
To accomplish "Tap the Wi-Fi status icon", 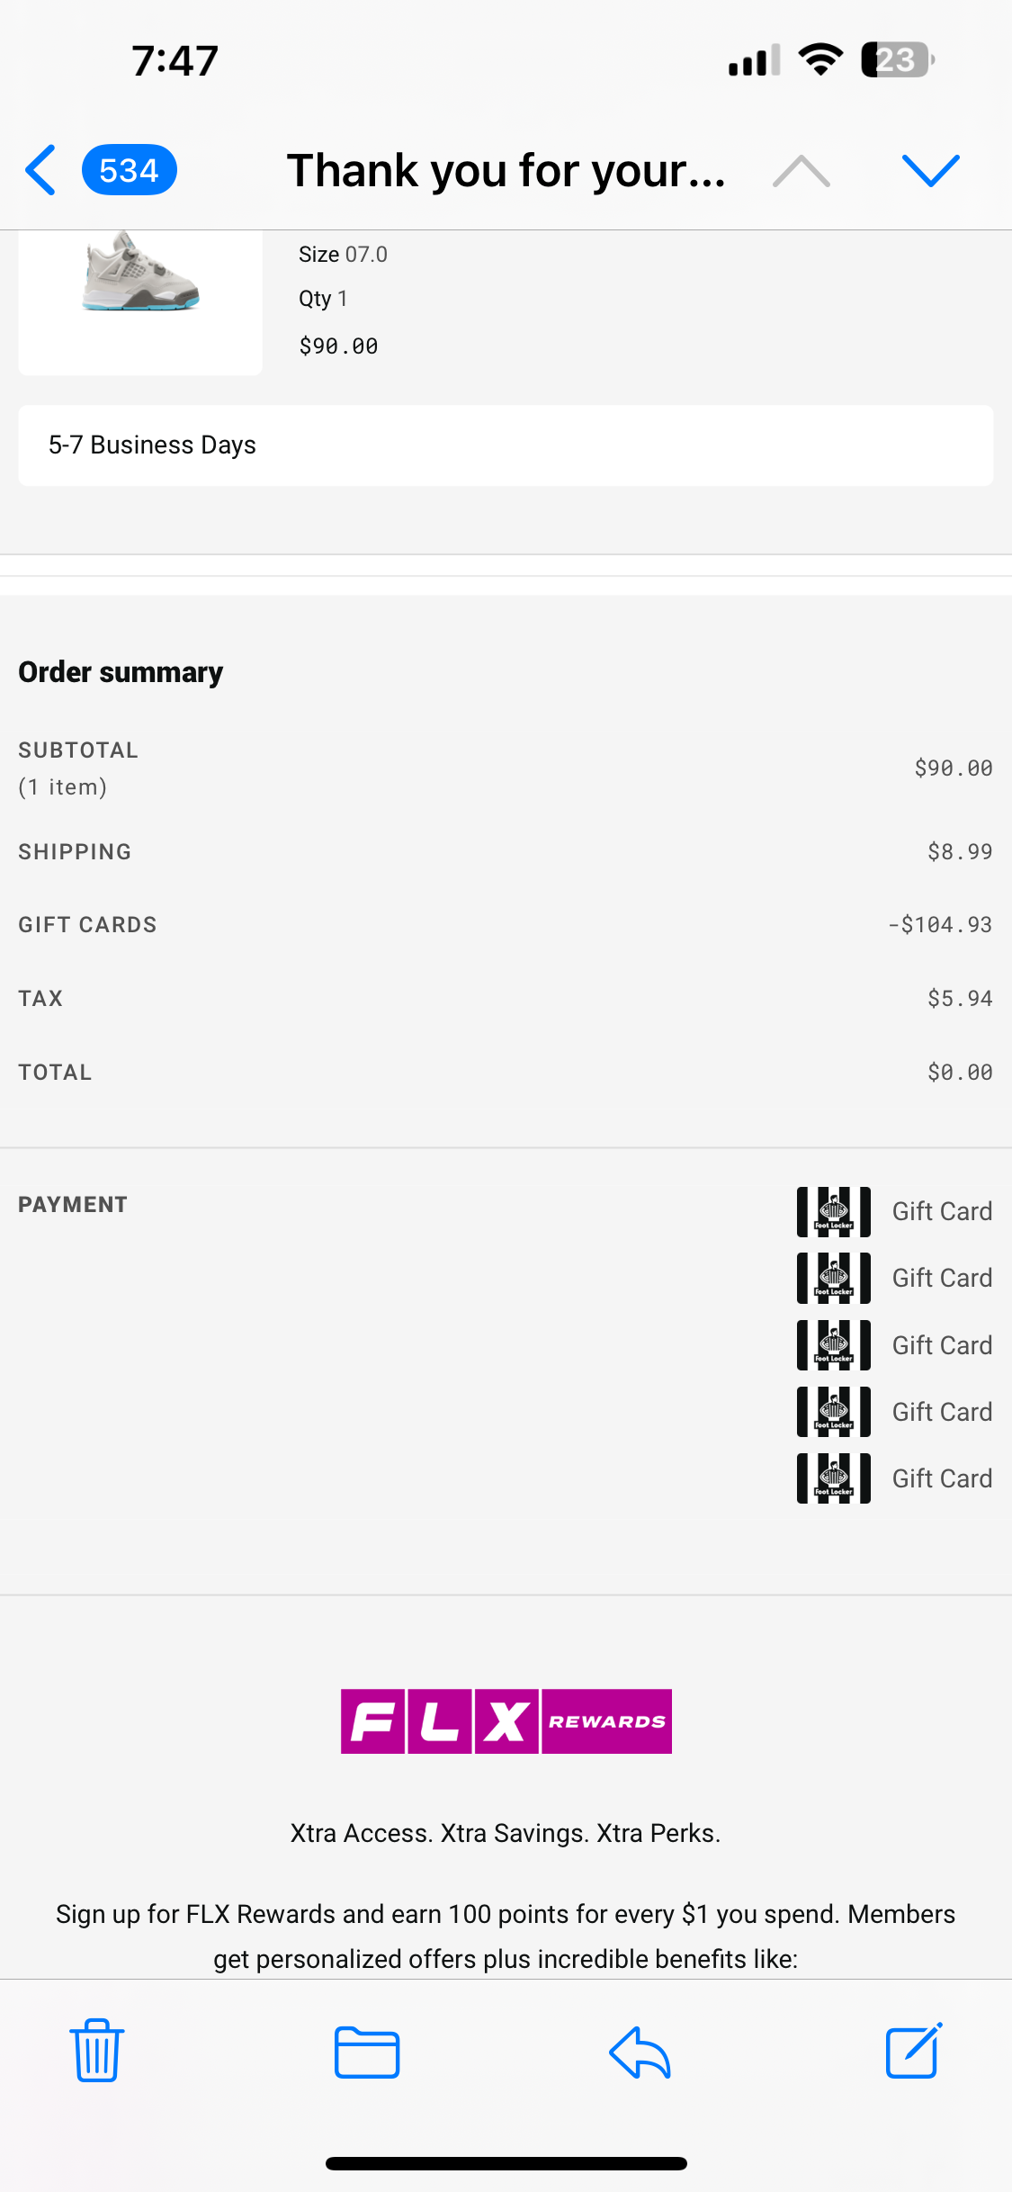I will click(820, 60).
